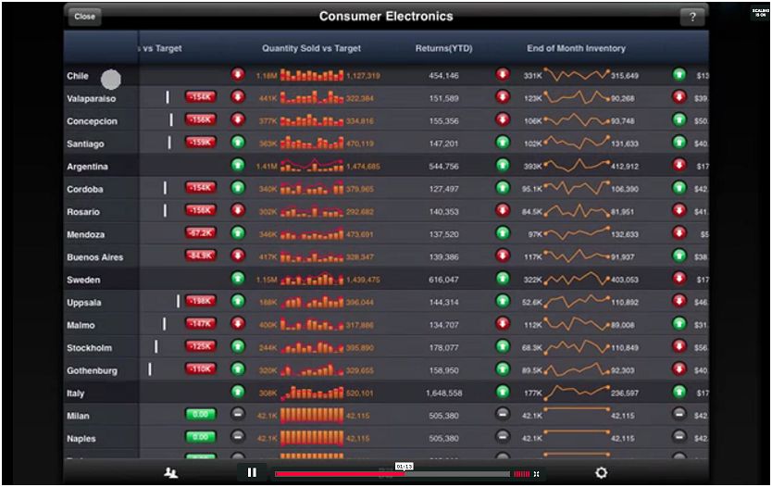Open help with the question mark button

click(692, 18)
